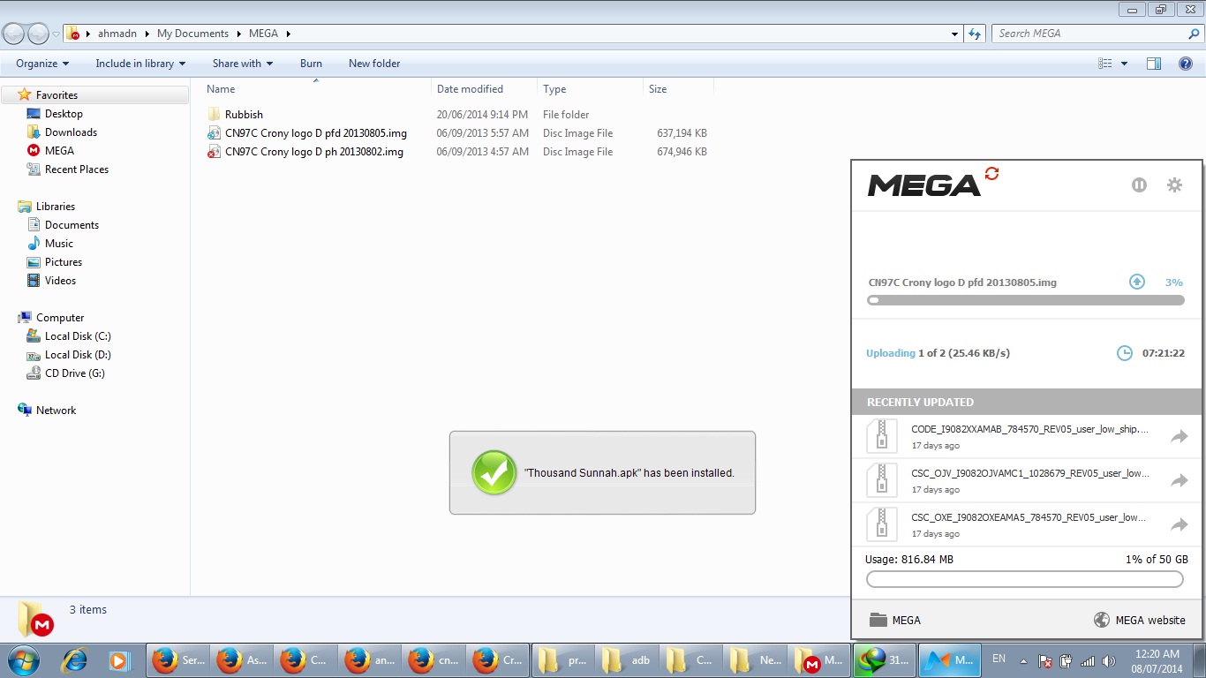This screenshot has height=678, width=1206.
Task: Toggle the preview pane
Action: [x=1153, y=64]
